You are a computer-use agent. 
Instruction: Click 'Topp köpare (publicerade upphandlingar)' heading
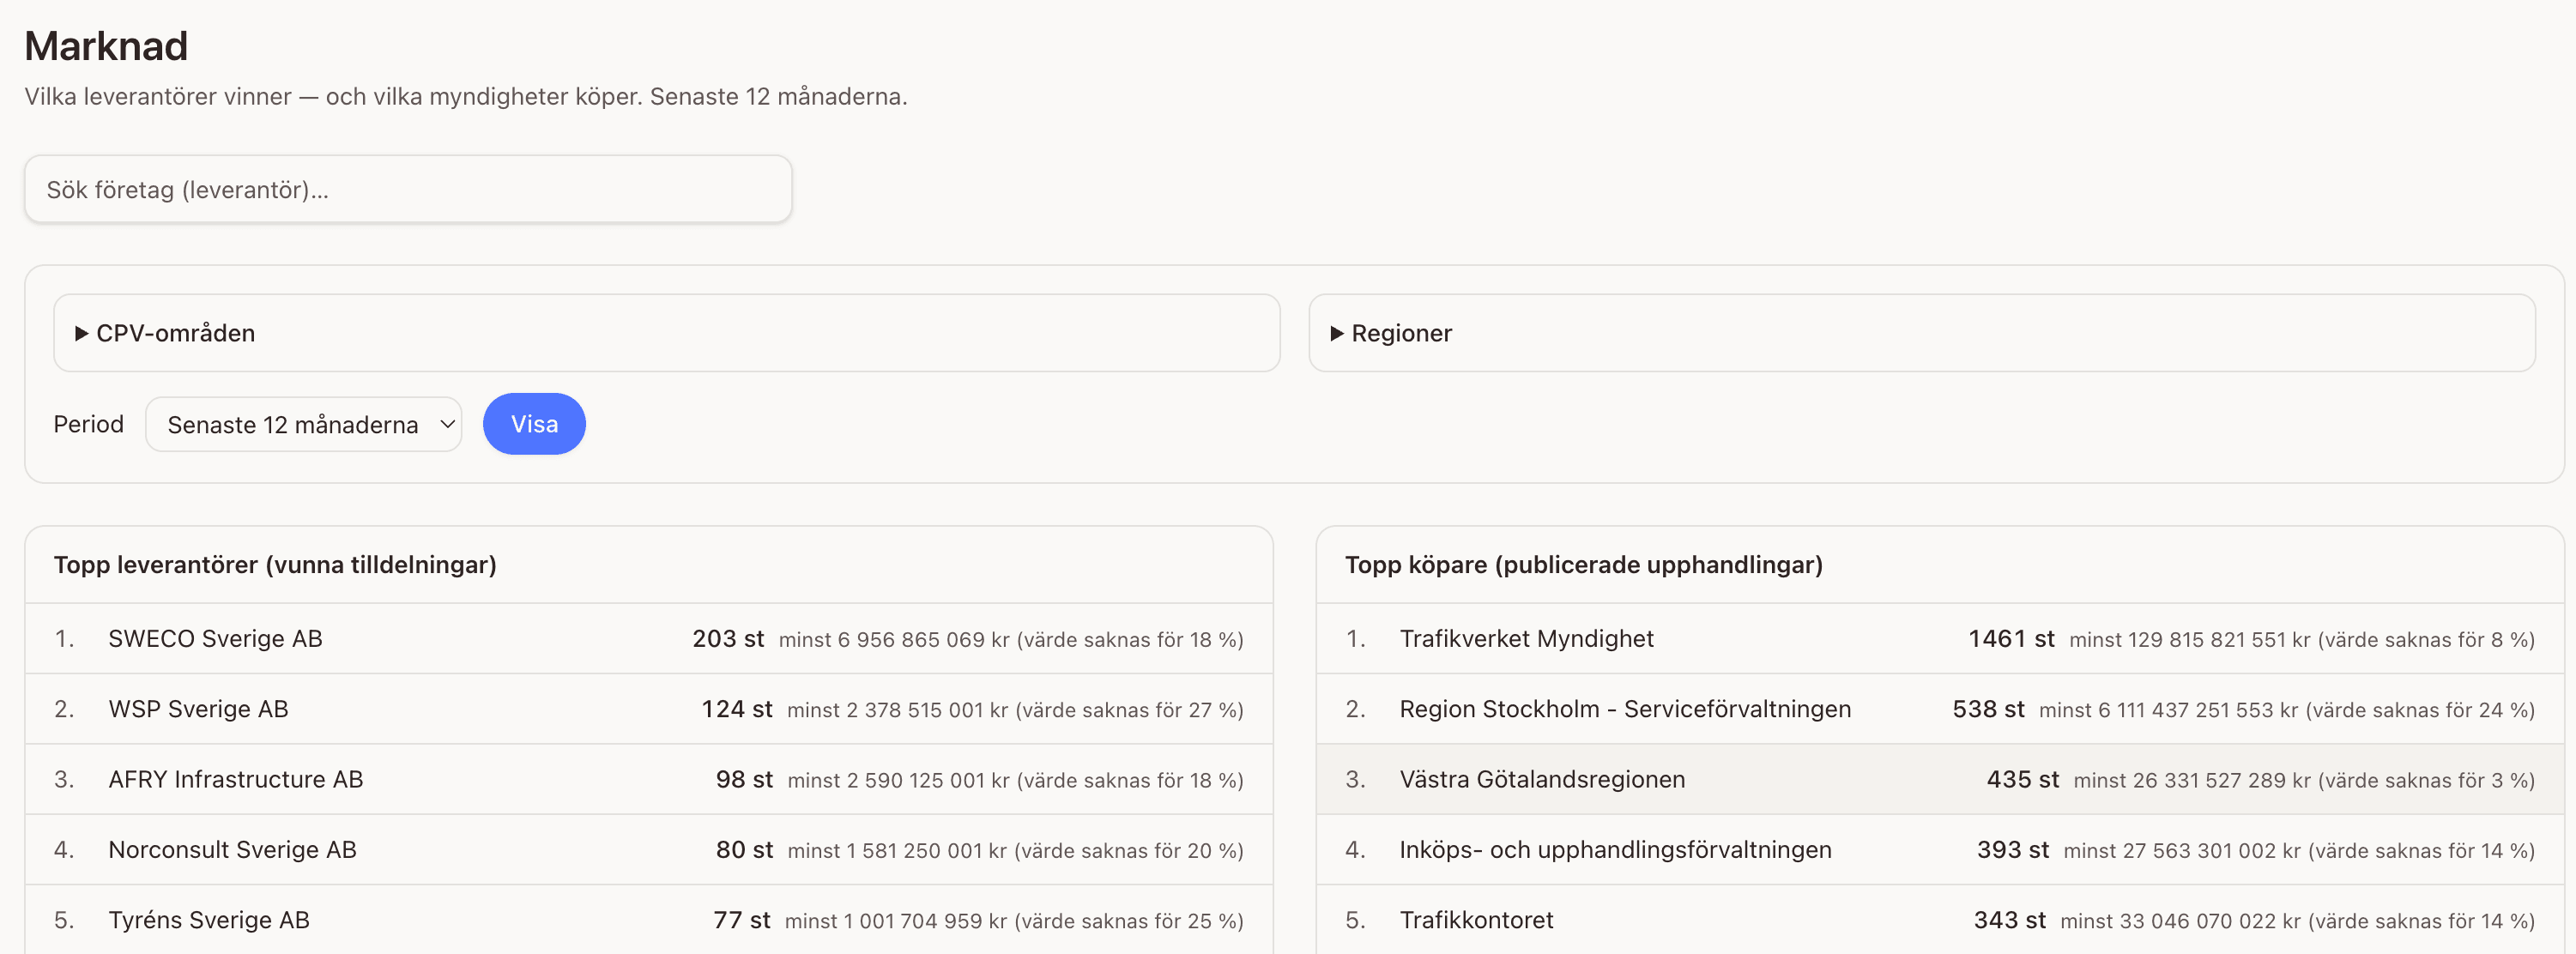pos(1583,565)
